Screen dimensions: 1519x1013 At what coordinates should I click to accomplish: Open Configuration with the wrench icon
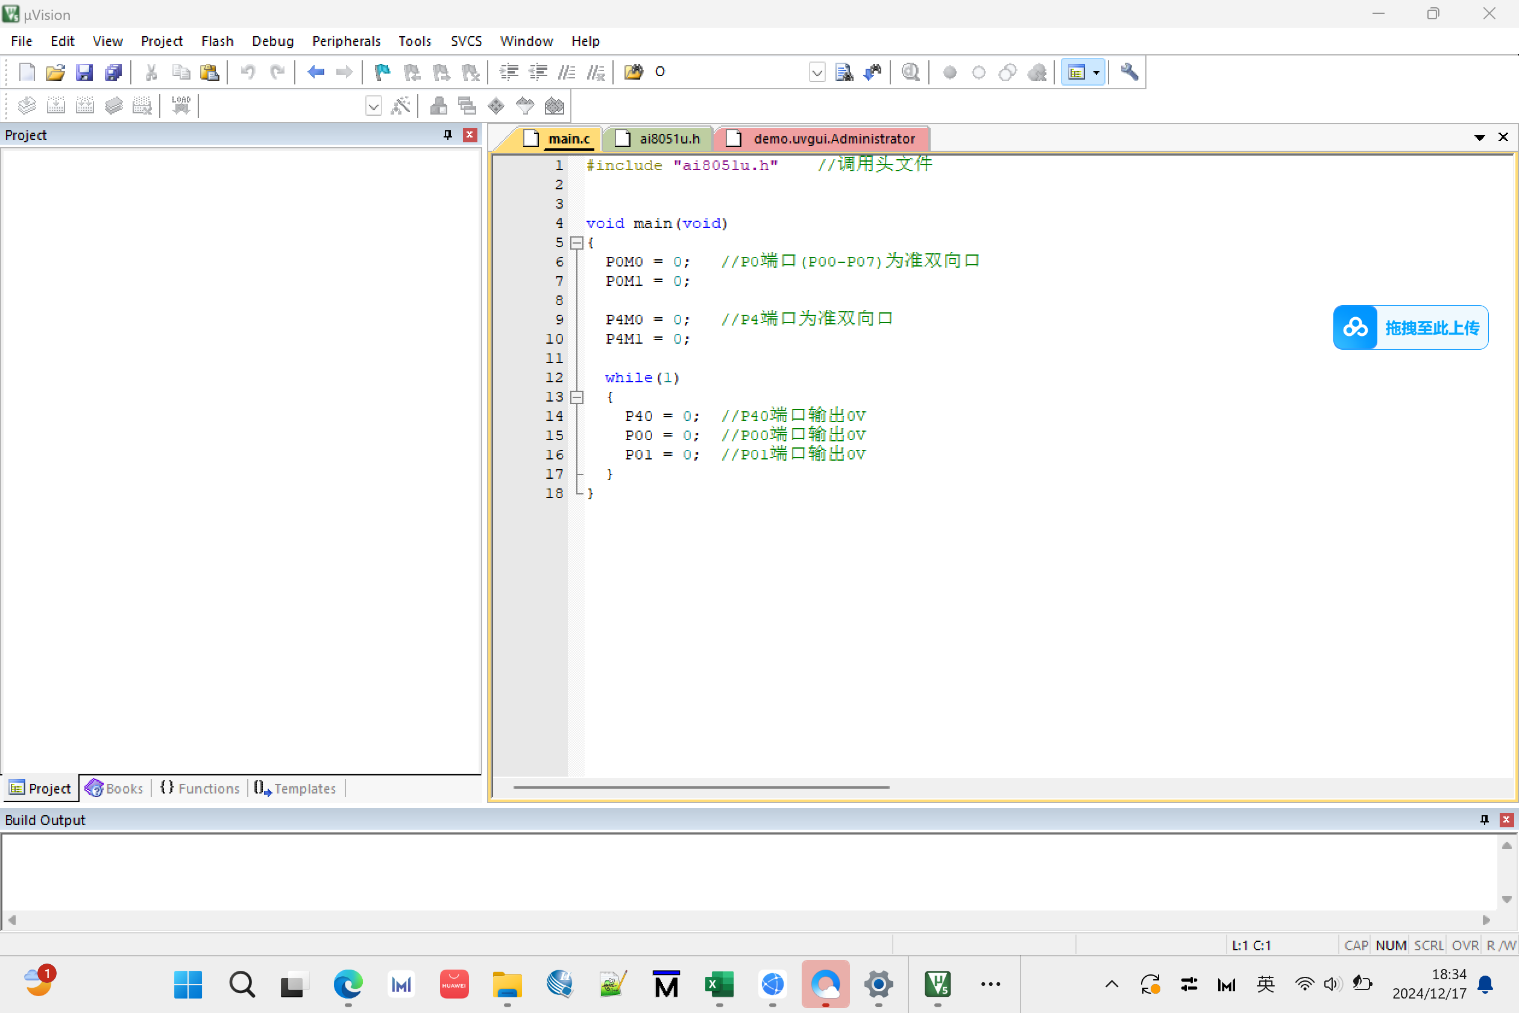[1130, 72]
